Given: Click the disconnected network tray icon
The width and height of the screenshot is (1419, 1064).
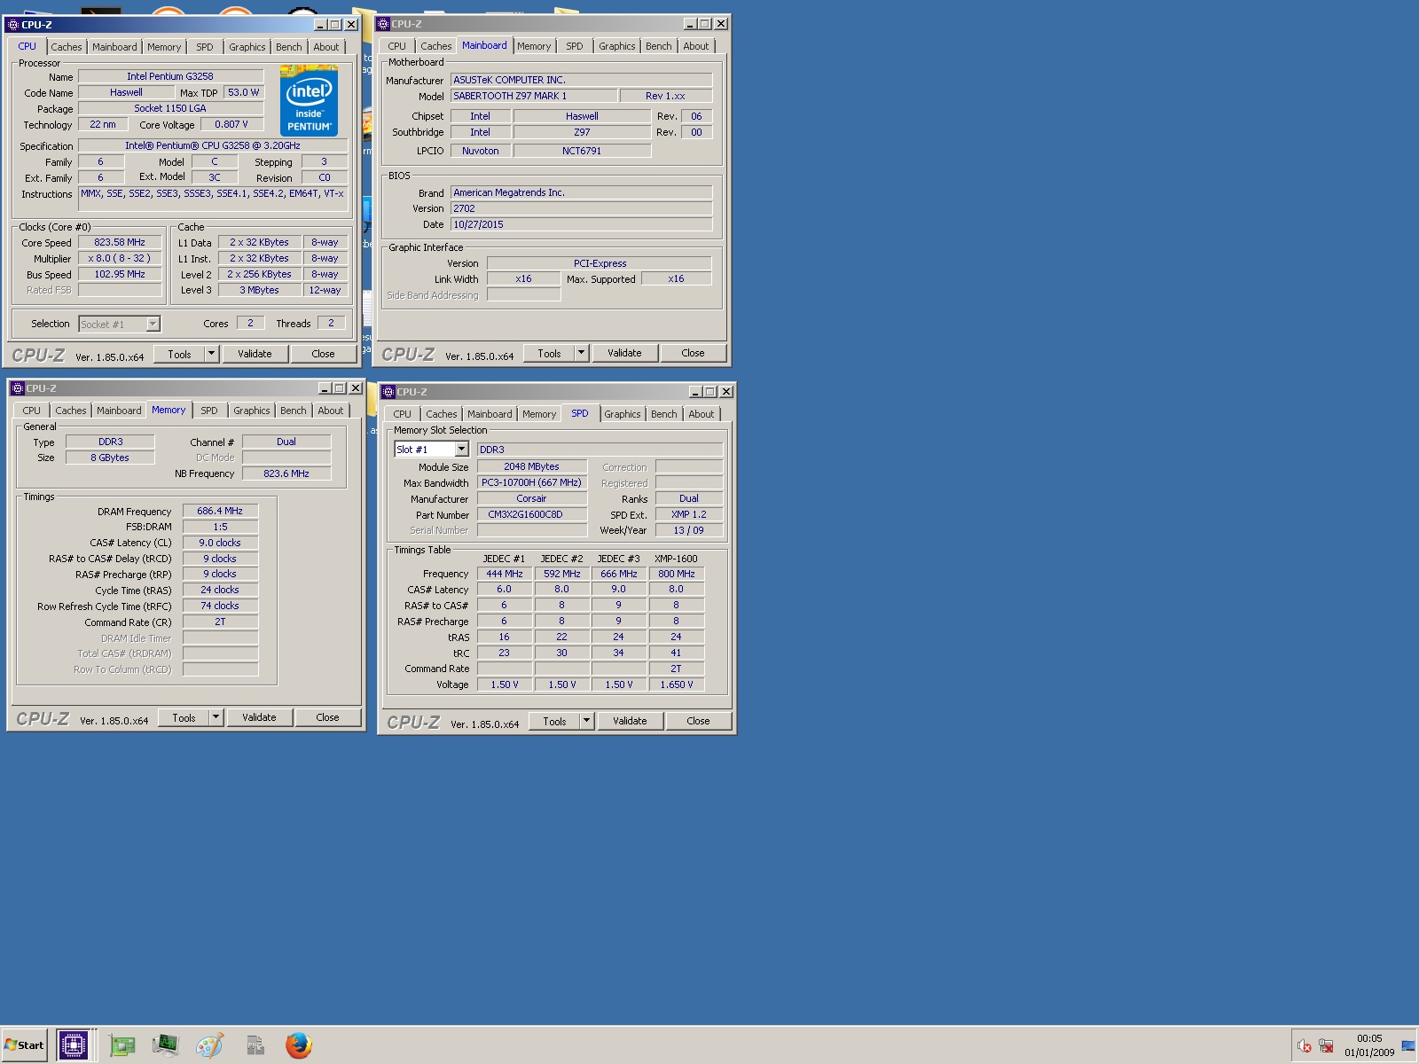Looking at the screenshot, I should (1326, 1045).
